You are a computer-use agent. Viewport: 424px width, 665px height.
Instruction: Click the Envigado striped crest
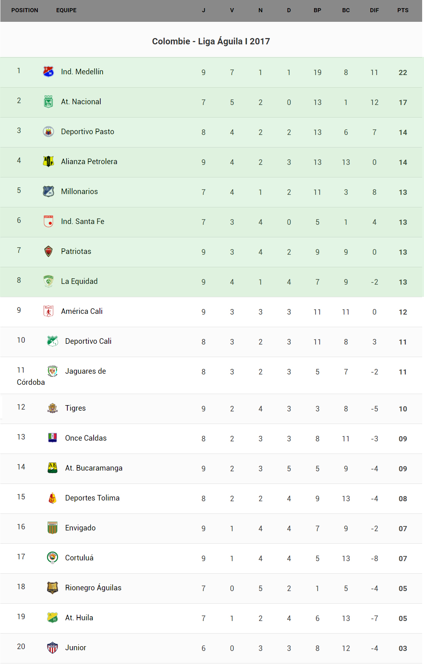(x=53, y=527)
